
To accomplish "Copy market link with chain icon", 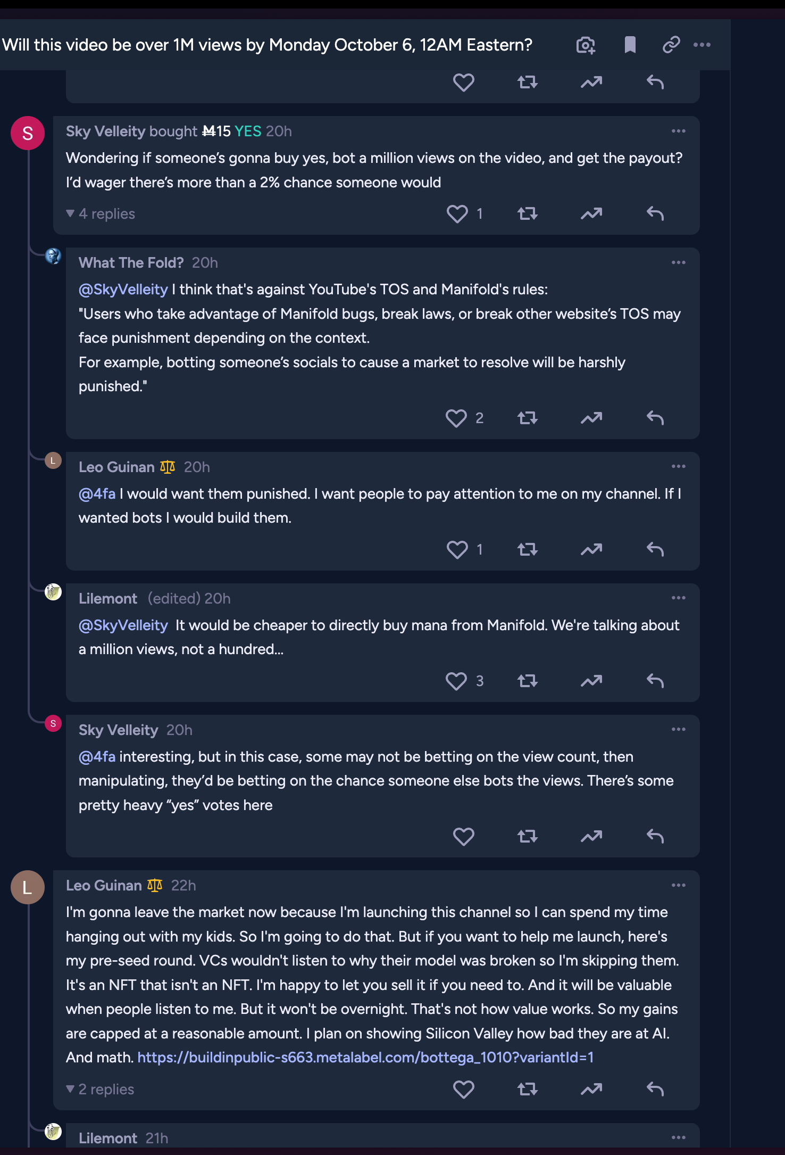I will tap(671, 45).
